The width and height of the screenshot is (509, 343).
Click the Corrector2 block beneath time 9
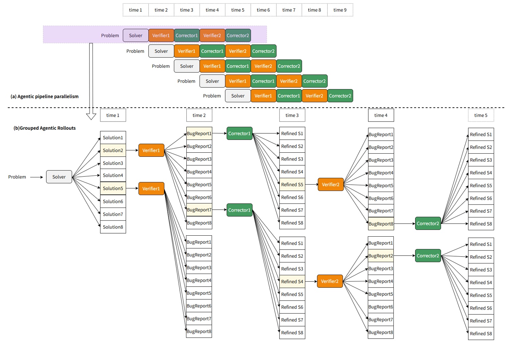[x=340, y=96]
